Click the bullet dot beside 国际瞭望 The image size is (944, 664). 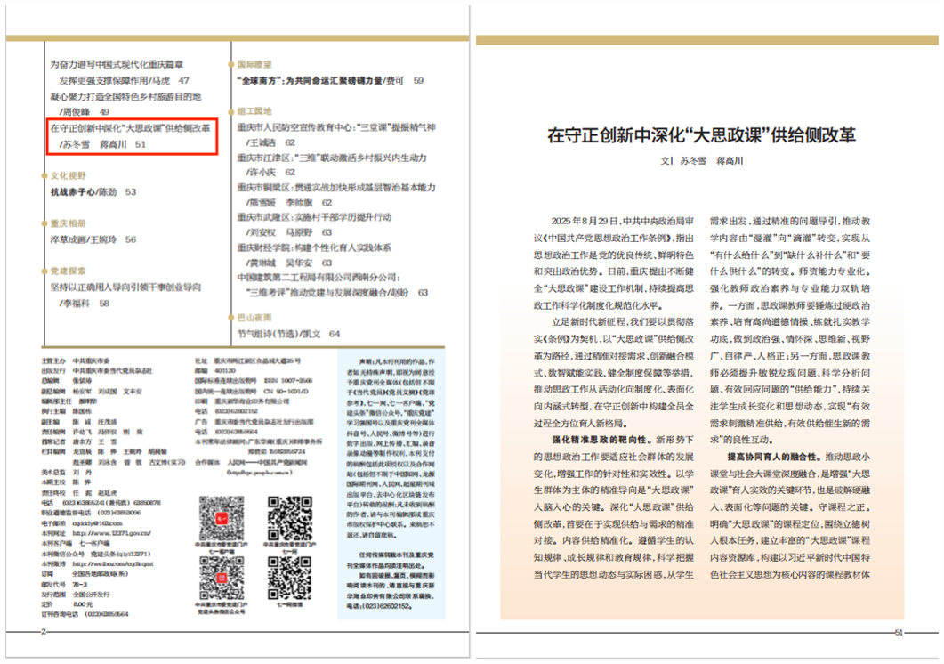pos(231,65)
